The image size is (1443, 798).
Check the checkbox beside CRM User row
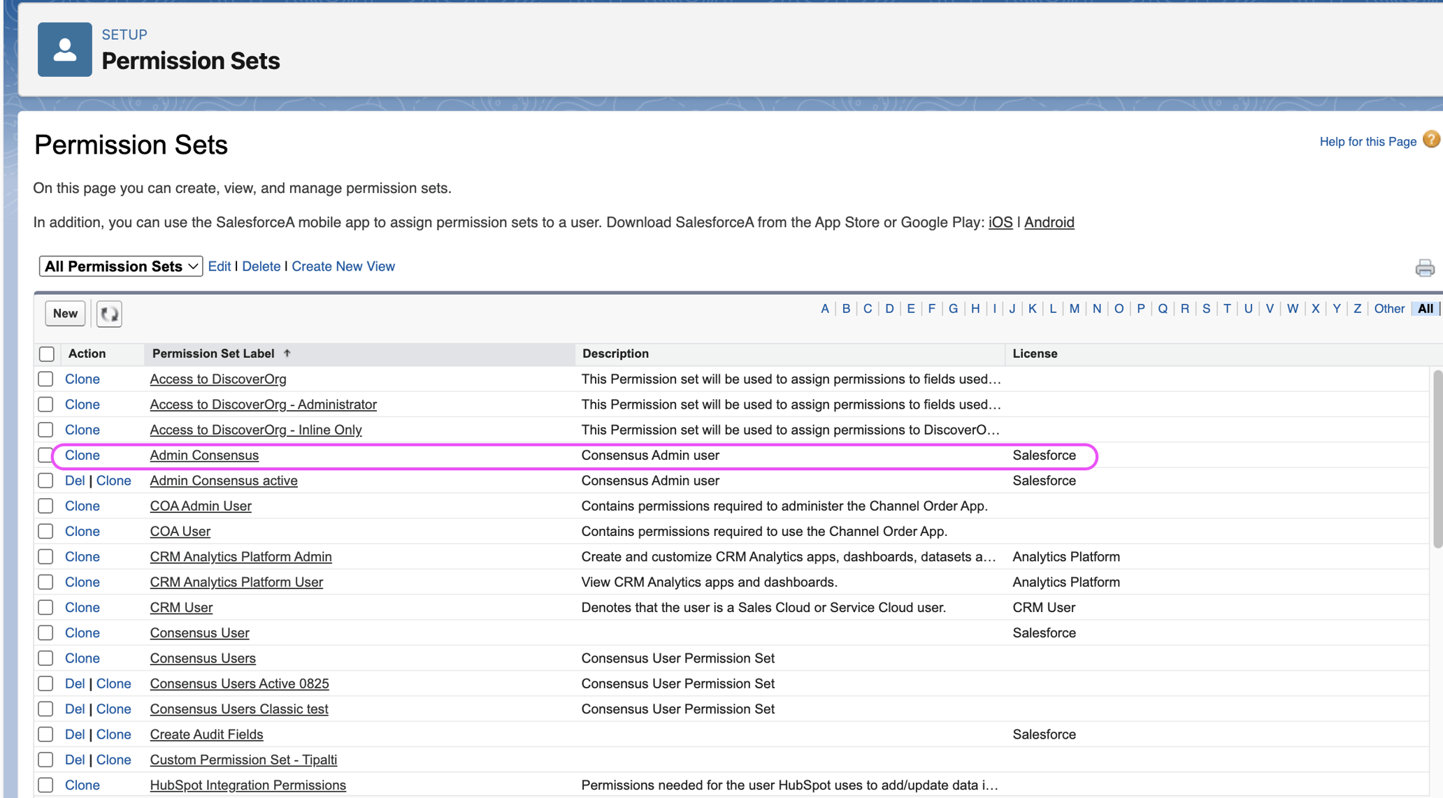pos(45,607)
